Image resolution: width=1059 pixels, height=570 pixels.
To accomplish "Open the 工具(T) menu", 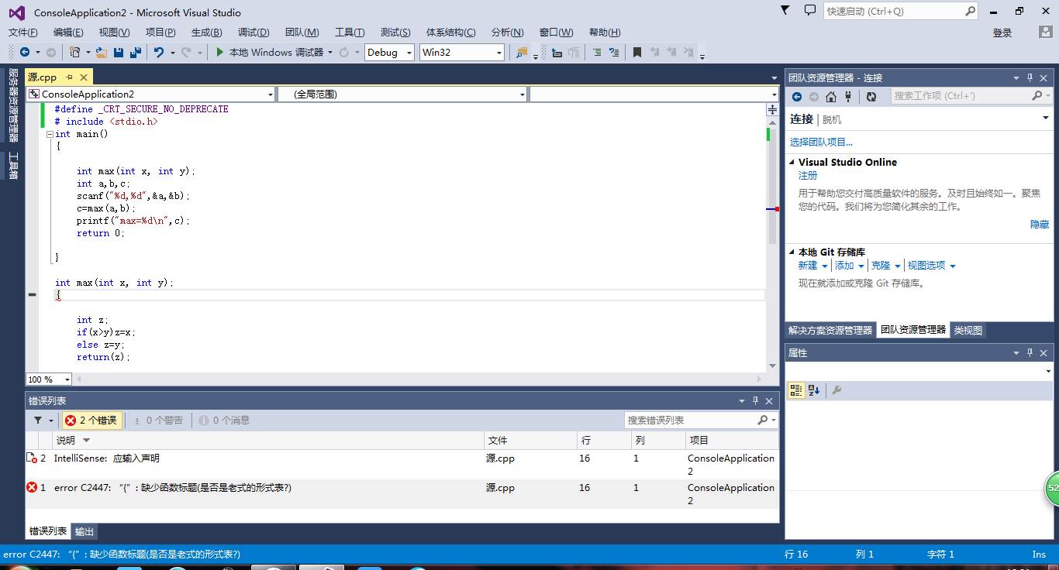I will 350,33.
